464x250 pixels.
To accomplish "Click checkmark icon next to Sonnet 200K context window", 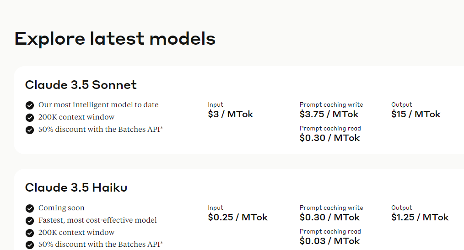I will point(30,118).
